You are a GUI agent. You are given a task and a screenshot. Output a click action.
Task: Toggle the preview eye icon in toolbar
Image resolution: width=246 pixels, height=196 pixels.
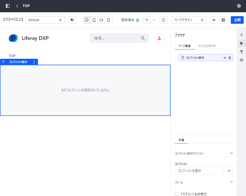point(214,20)
